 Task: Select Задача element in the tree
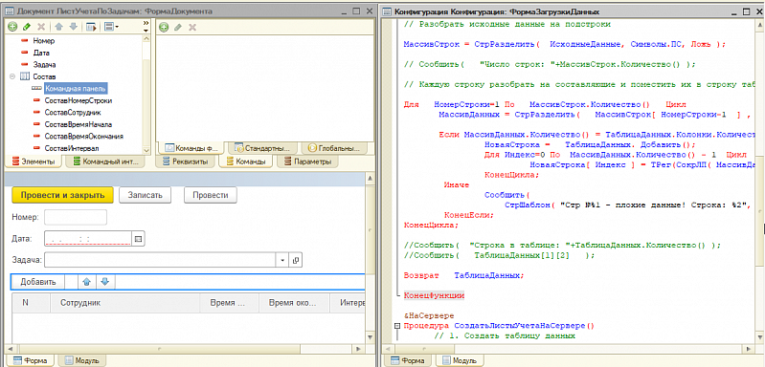point(44,64)
